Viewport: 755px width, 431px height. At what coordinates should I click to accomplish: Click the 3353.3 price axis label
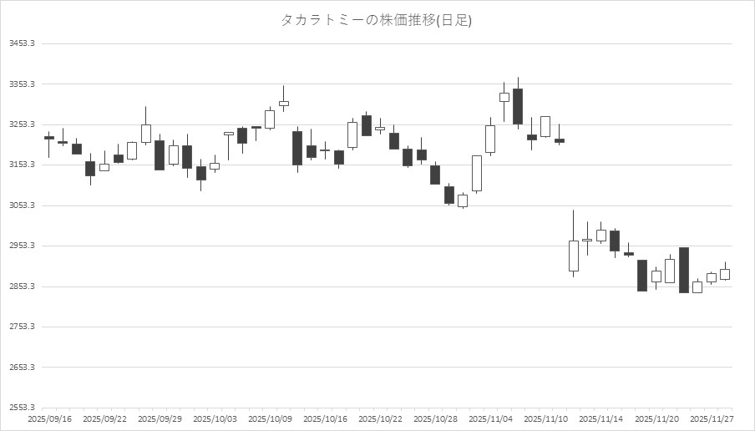point(21,84)
